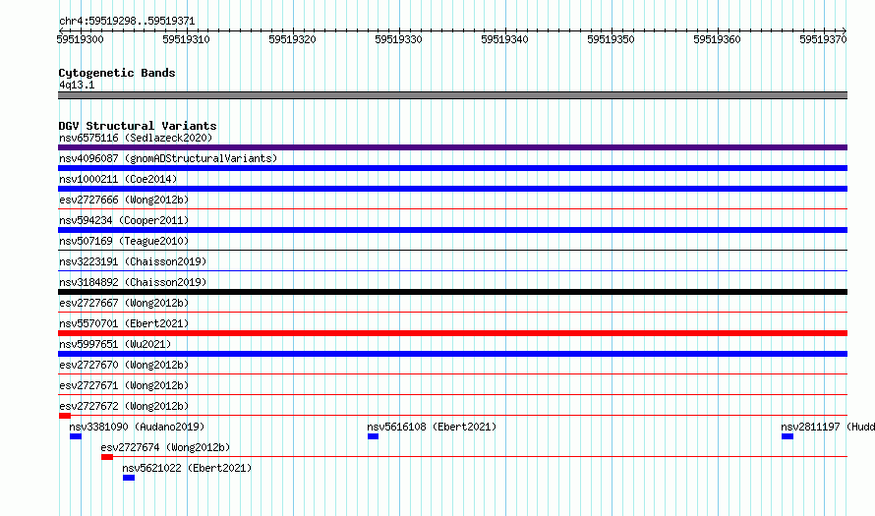Click the purple nsv6575116 variant bar

point(452,147)
